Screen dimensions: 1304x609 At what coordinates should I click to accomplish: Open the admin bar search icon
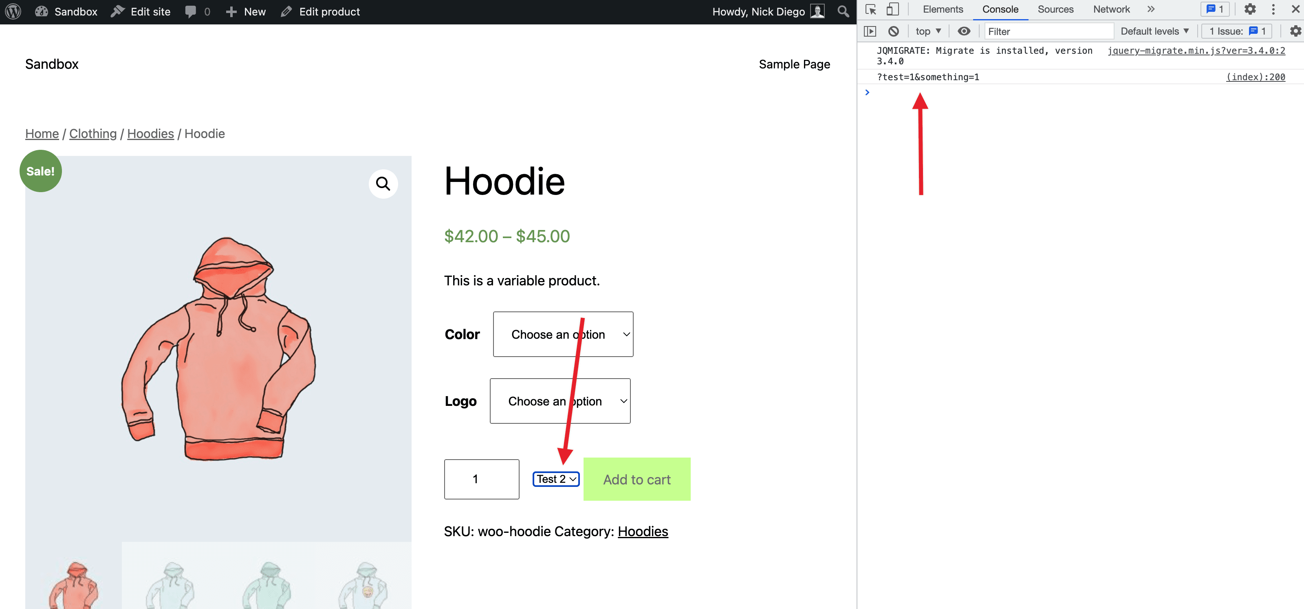coord(843,12)
